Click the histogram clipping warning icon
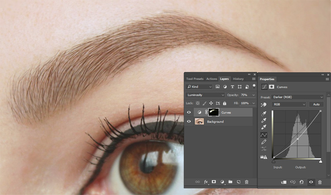 pos(263,157)
